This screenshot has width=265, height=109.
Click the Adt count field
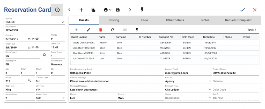click(12, 72)
